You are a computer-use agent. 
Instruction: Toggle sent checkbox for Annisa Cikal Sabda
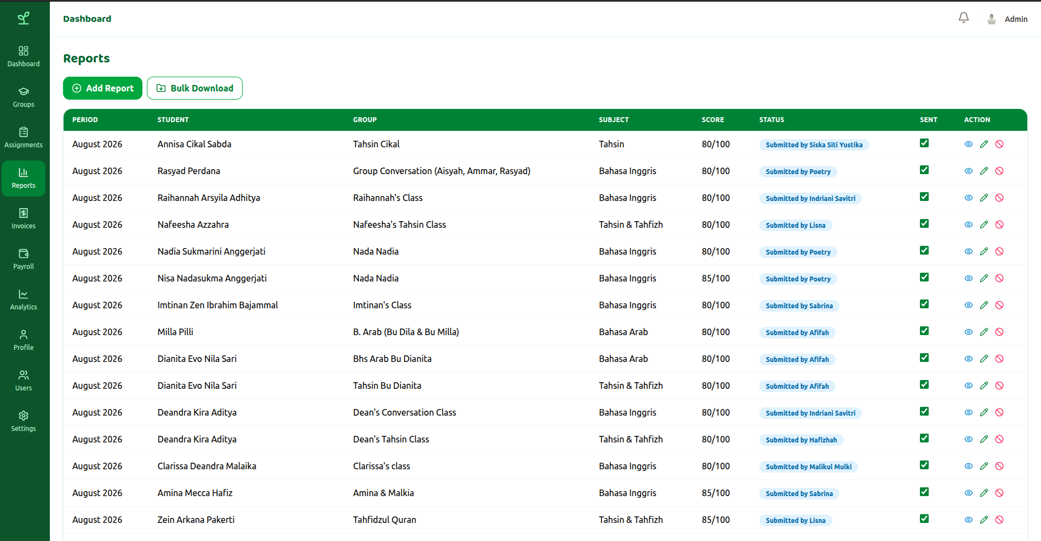[924, 143]
